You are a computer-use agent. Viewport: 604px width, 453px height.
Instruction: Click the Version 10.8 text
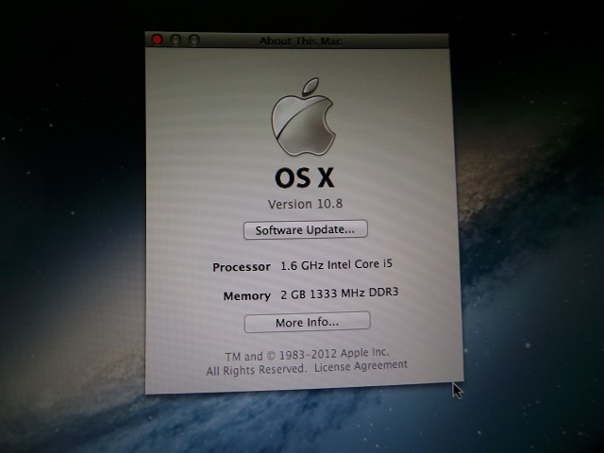(306, 204)
